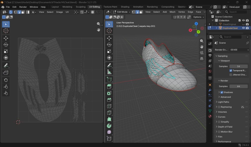Select the Annotate tool in UV editor
The image size is (251, 147).
click(6, 65)
